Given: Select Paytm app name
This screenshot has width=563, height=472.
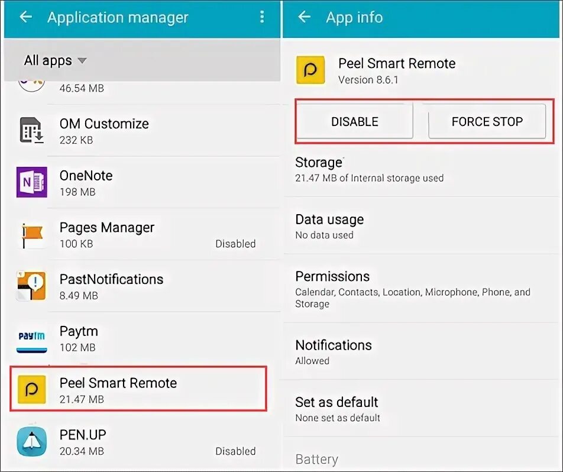Looking at the screenshot, I should (x=79, y=332).
